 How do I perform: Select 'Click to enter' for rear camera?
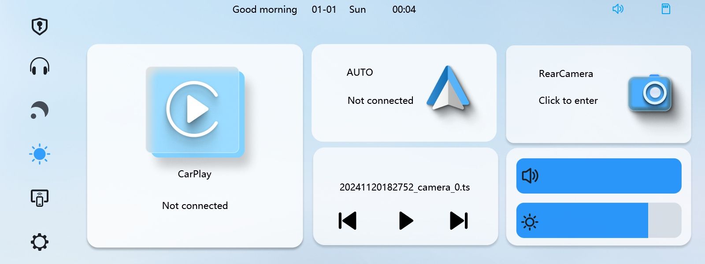point(568,100)
